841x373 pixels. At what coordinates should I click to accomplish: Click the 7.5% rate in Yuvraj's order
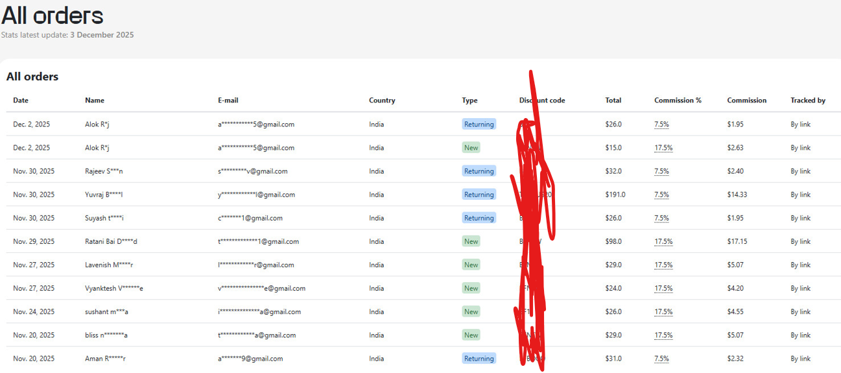661,195
